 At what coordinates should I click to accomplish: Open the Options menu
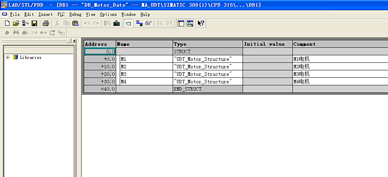click(x=108, y=14)
